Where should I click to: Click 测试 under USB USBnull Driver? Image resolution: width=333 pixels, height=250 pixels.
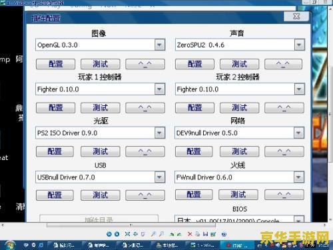101,195
